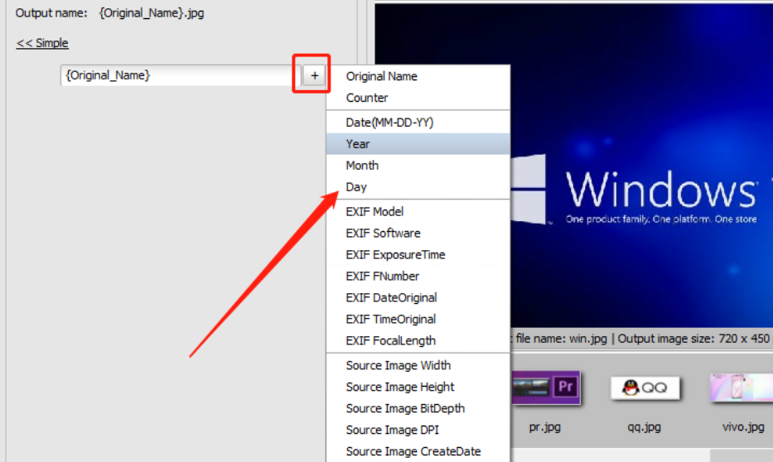Click the file name: win.jpg status text
The height and width of the screenshot is (462, 773).
[561, 339]
